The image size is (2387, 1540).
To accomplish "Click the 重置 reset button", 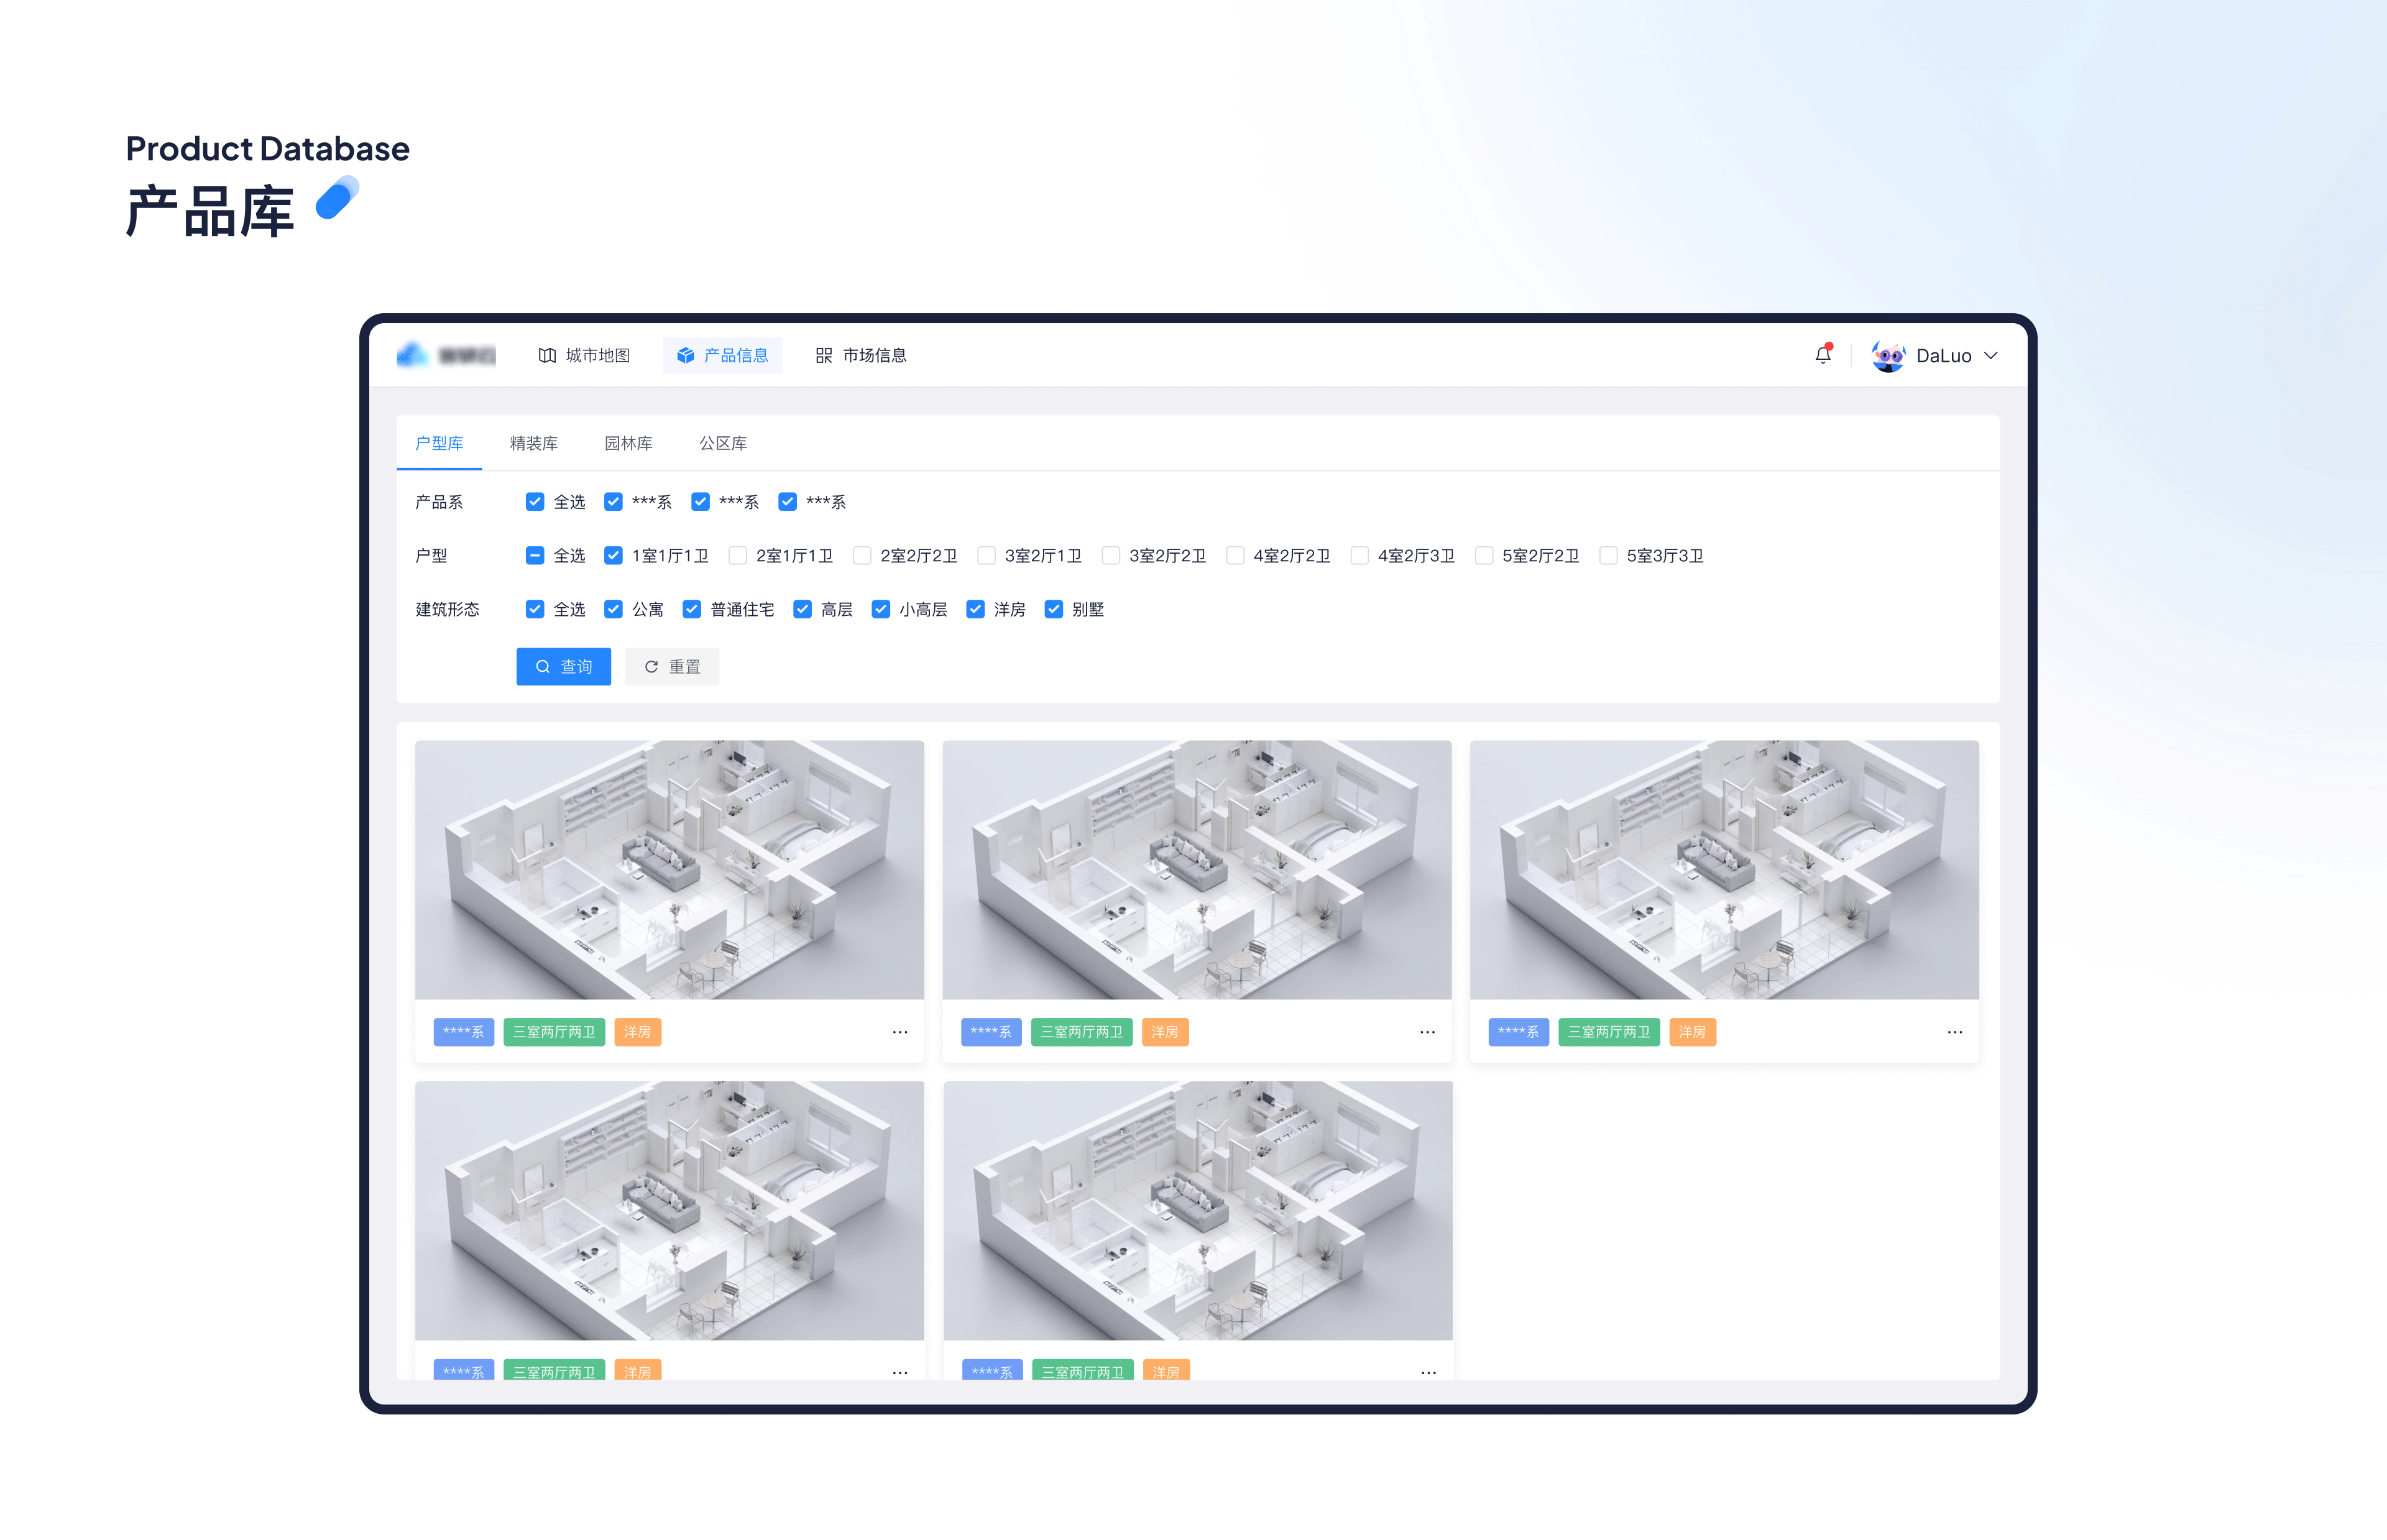I will pyautogui.click(x=672, y=667).
